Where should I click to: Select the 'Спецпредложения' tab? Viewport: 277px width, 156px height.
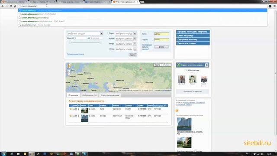(x=110, y=95)
